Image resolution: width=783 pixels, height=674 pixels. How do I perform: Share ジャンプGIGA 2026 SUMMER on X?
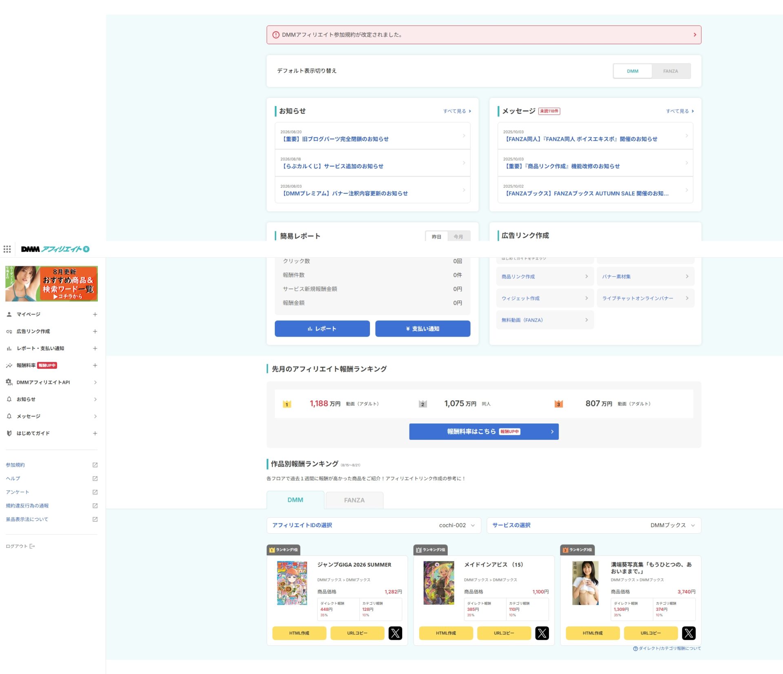point(395,633)
